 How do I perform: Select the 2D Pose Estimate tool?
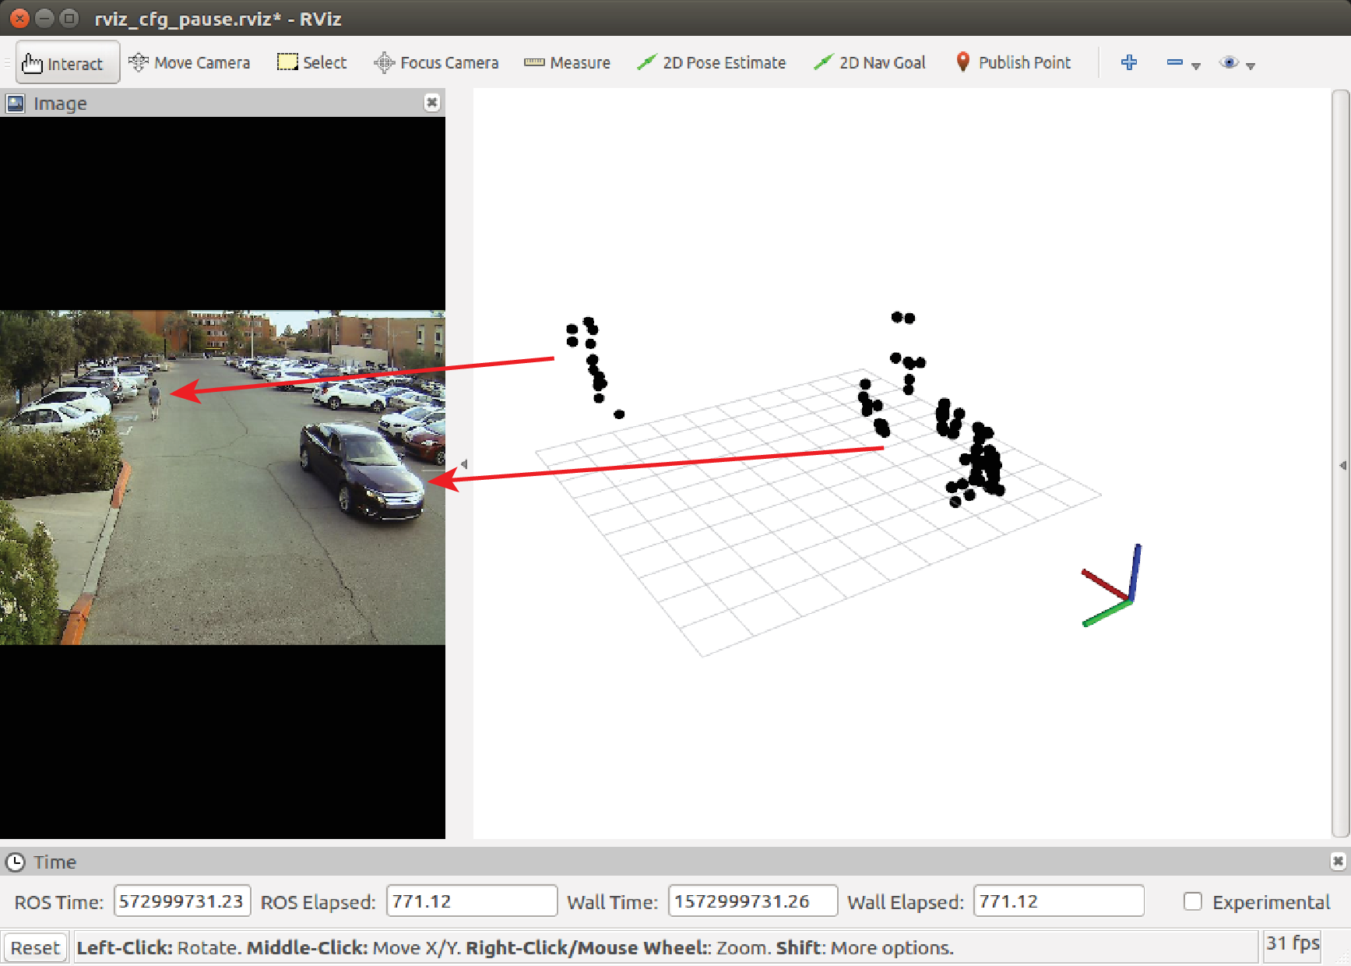pos(711,63)
